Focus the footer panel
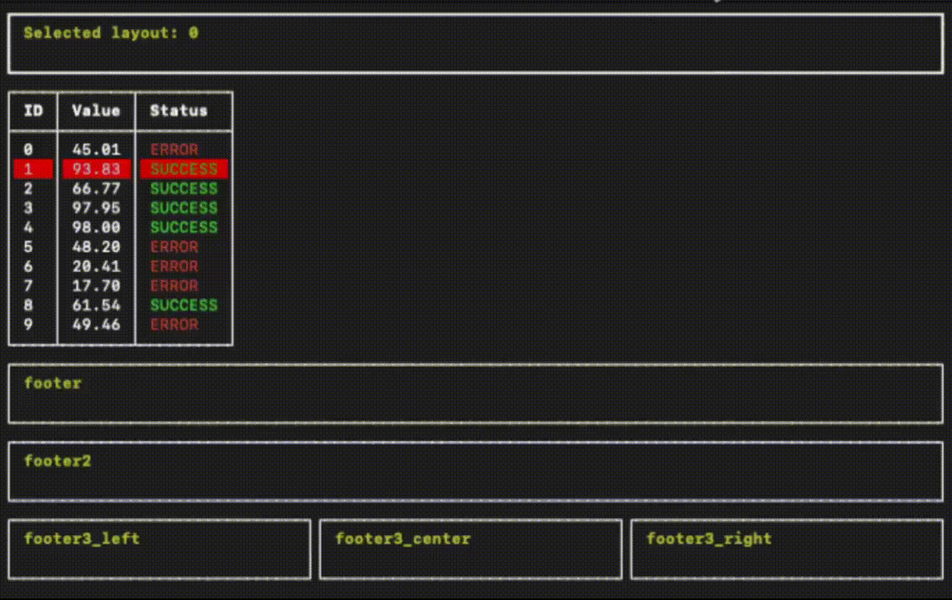Viewport: 952px width, 600px height. pos(475,393)
